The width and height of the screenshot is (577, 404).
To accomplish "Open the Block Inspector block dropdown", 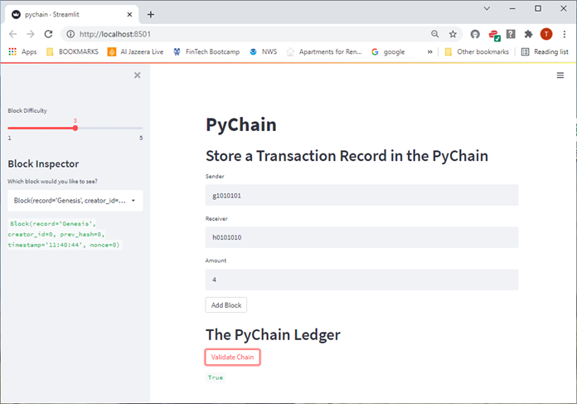I will click(x=75, y=201).
